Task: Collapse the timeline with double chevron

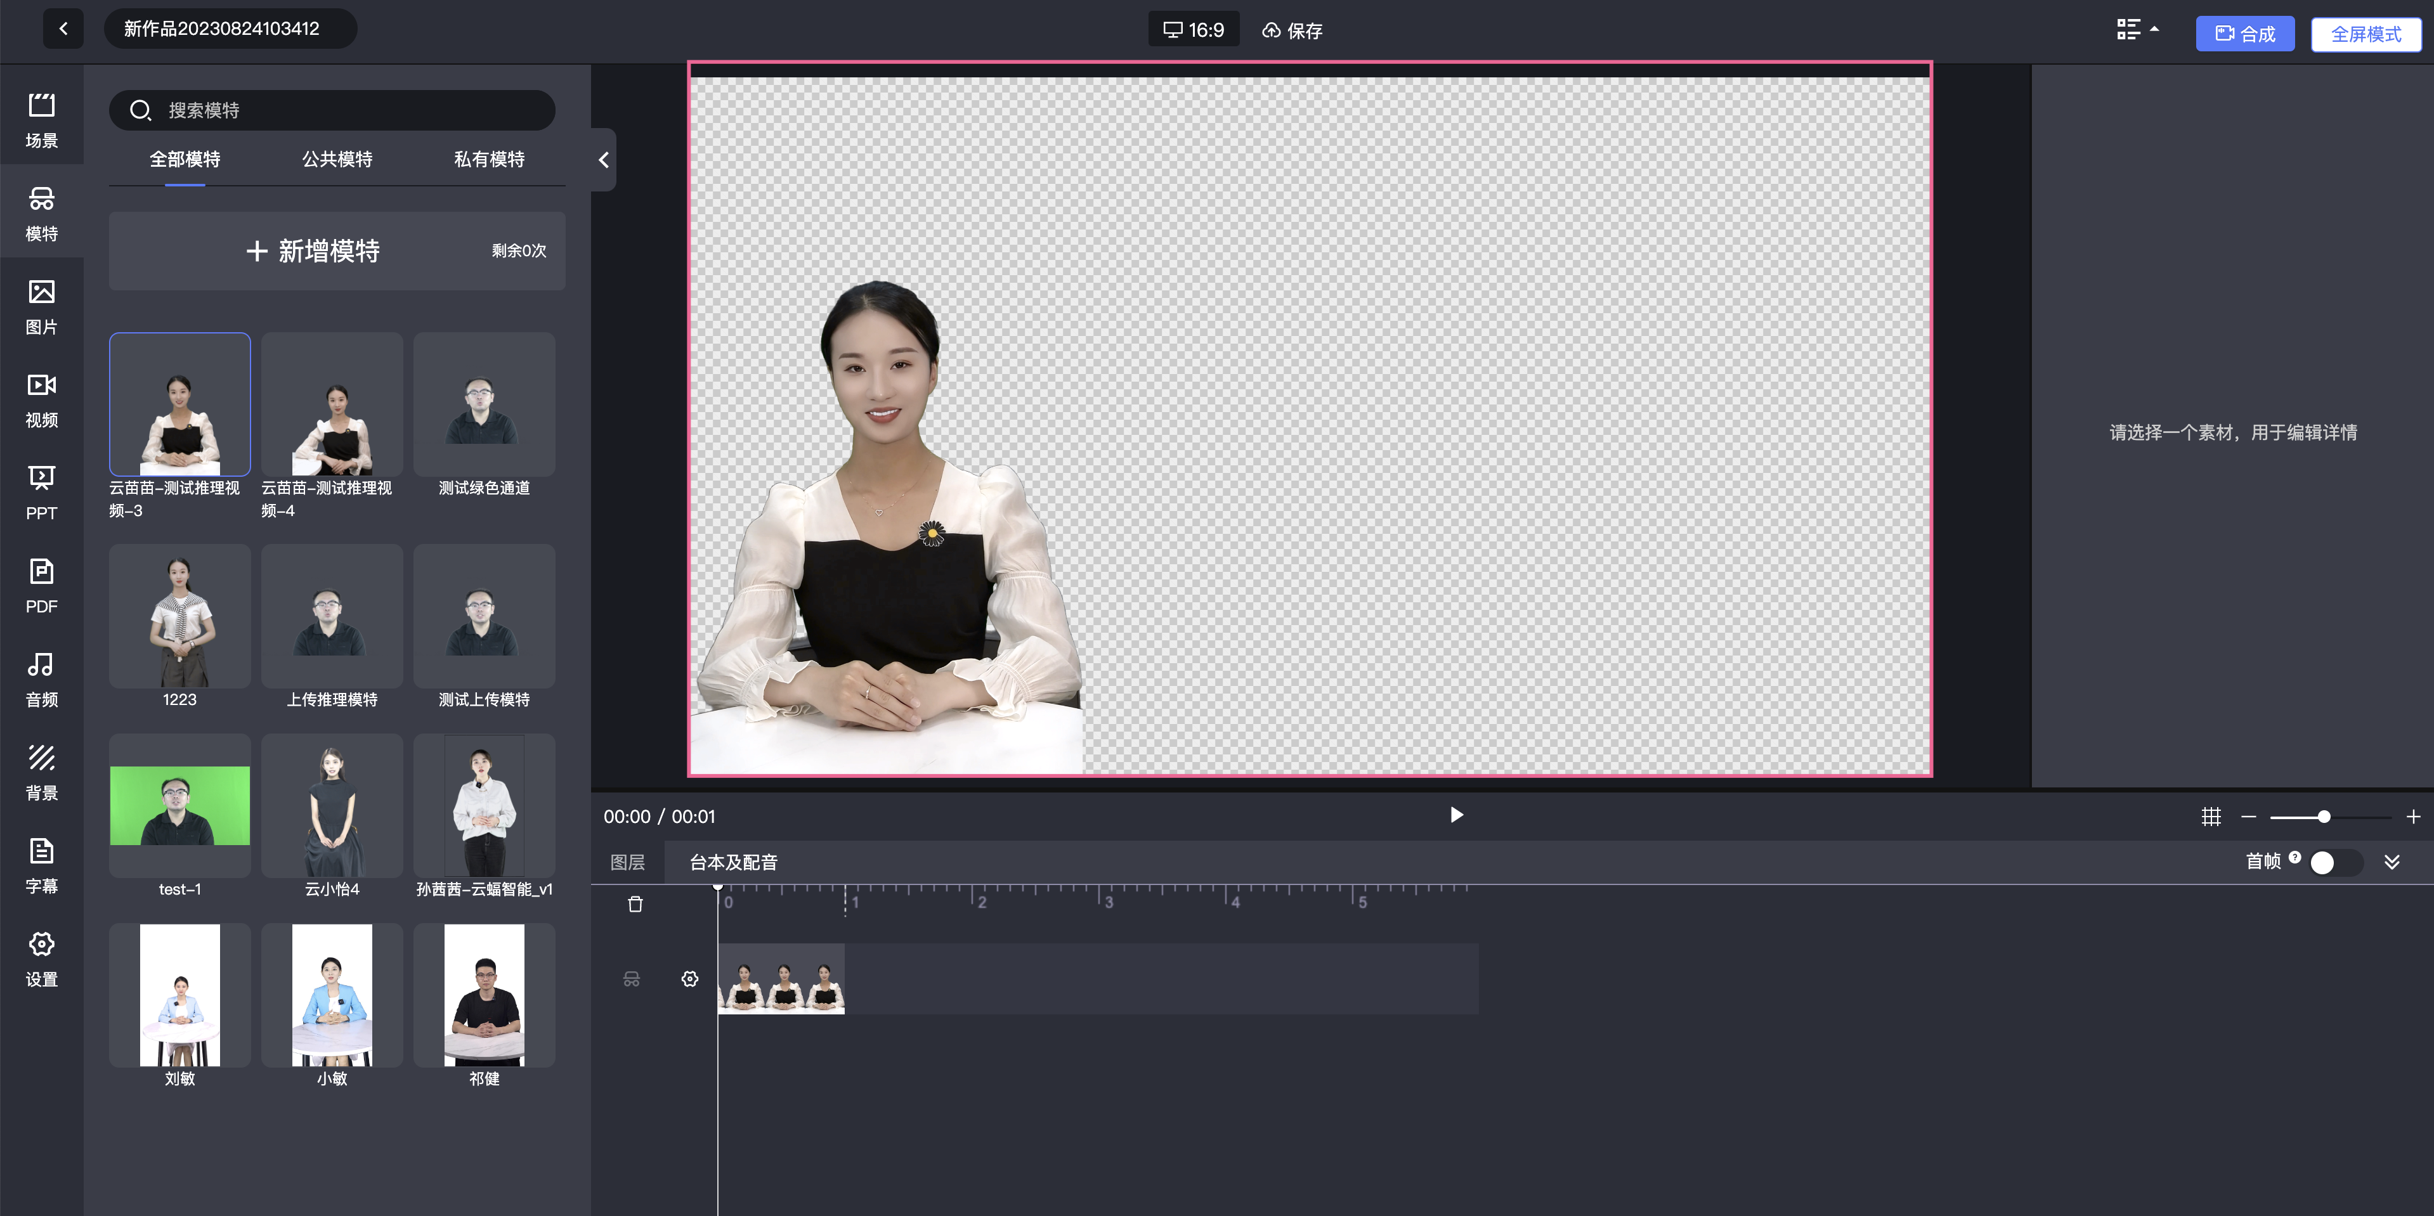Action: click(2392, 862)
